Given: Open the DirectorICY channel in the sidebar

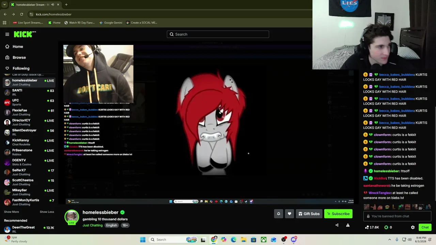Looking at the screenshot, I should click(29, 122).
